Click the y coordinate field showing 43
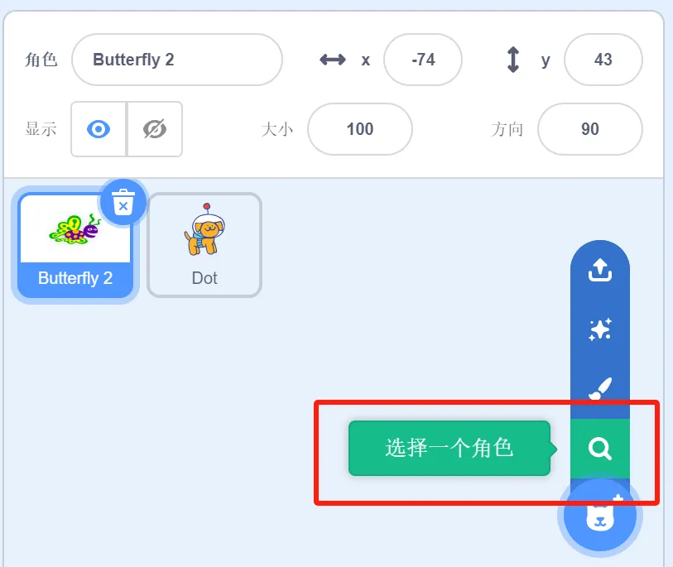 pos(603,60)
